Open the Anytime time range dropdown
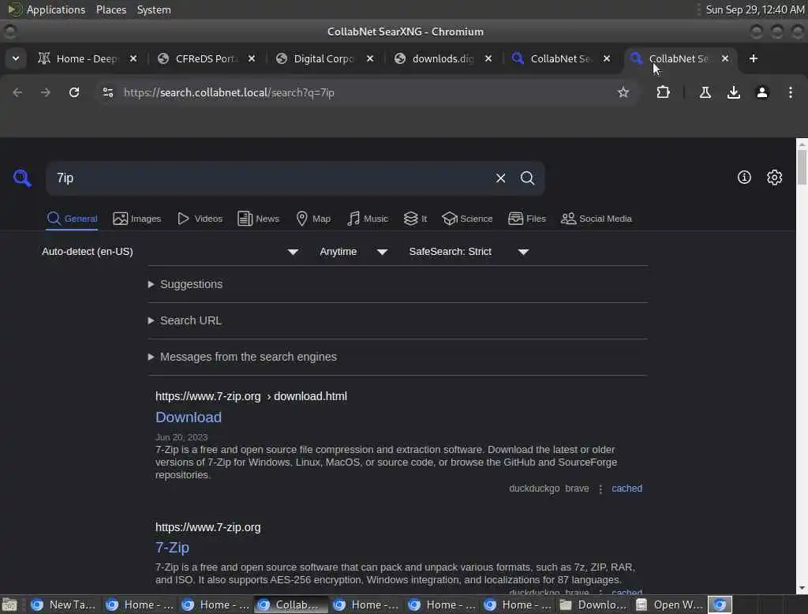The image size is (808, 614). (x=353, y=252)
